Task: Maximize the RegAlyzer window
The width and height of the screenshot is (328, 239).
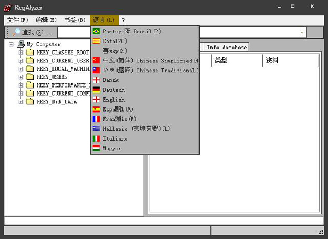Action: tap(292, 6)
